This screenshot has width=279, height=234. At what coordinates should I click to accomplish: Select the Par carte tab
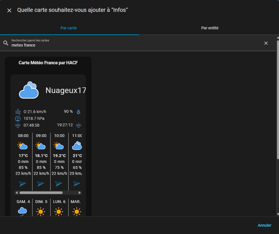coord(69,28)
